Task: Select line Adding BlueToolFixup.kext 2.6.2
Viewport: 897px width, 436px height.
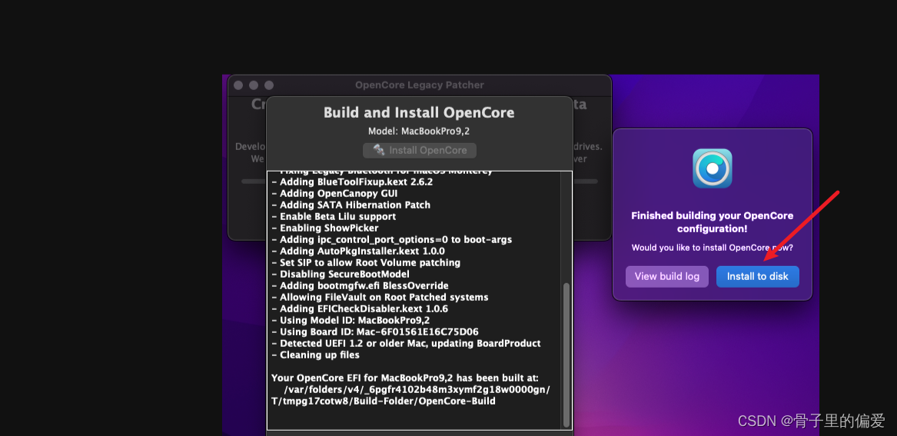Action: (352, 182)
